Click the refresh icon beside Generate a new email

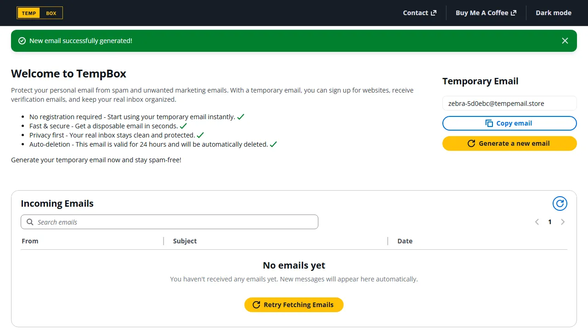471,143
